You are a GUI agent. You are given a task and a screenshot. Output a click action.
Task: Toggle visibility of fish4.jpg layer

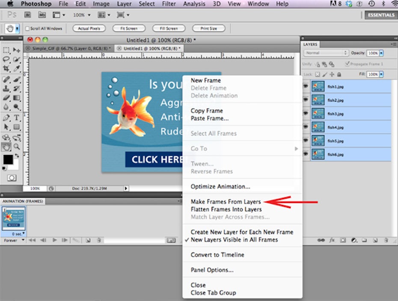click(x=306, y=127)
